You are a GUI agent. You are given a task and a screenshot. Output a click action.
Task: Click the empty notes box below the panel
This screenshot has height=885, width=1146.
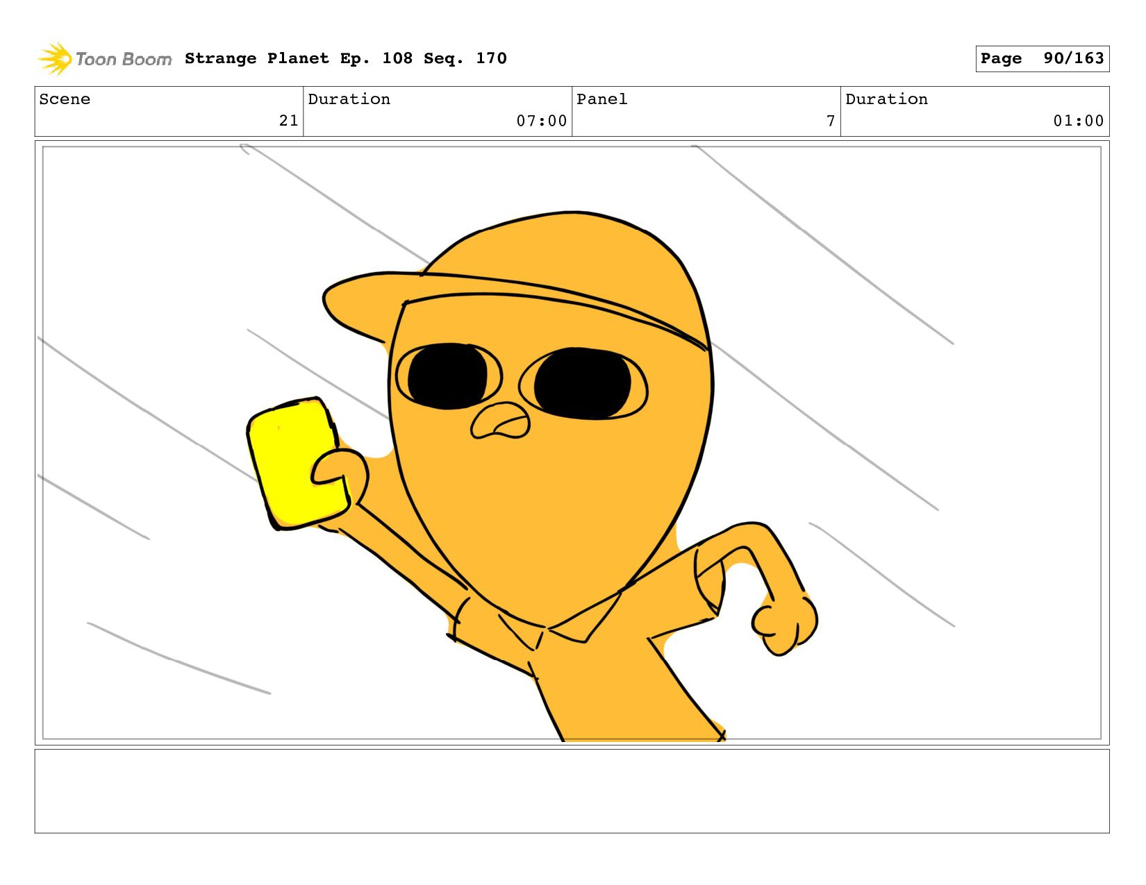(572, 791)
